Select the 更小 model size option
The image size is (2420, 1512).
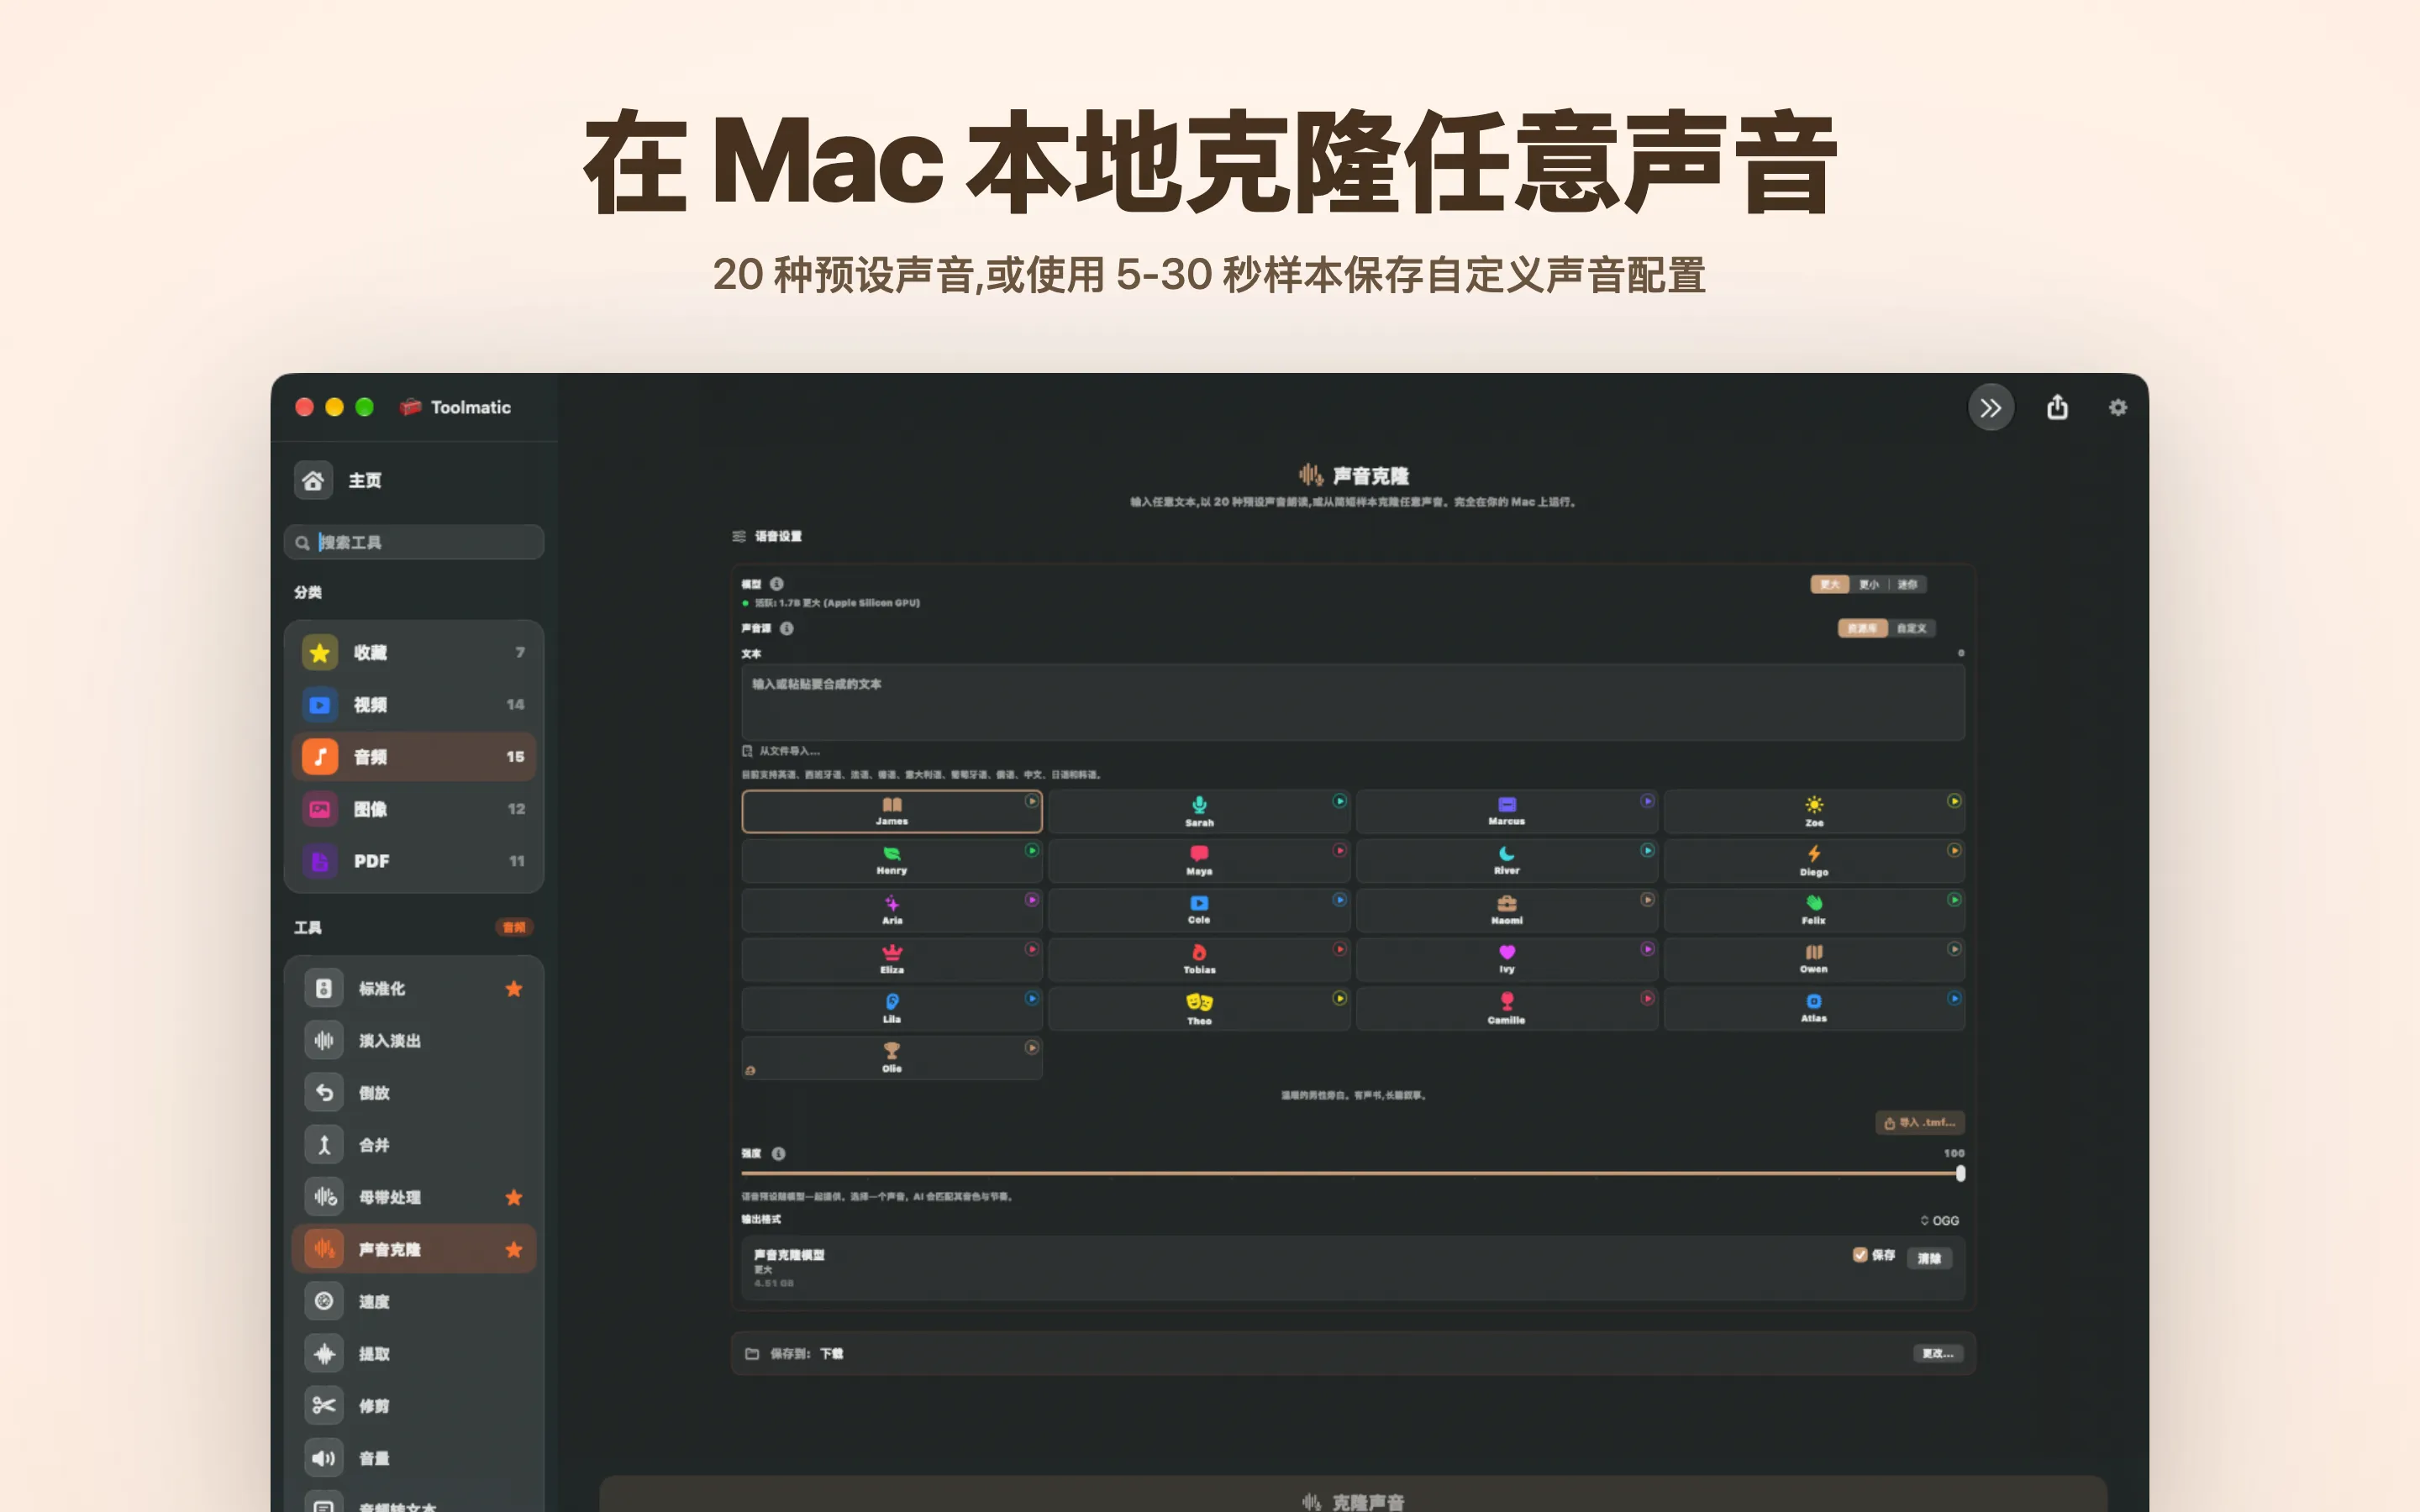(x=1868, y=584)
